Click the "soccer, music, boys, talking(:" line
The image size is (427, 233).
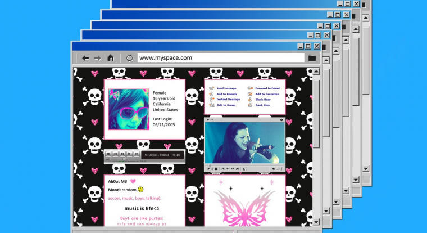coord(134,198)
